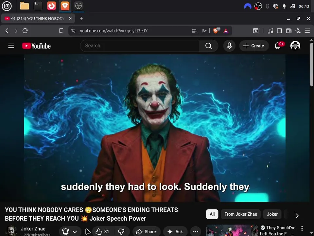View site information for youtube.com
This screenshot has height=236, width=314.
73,31
